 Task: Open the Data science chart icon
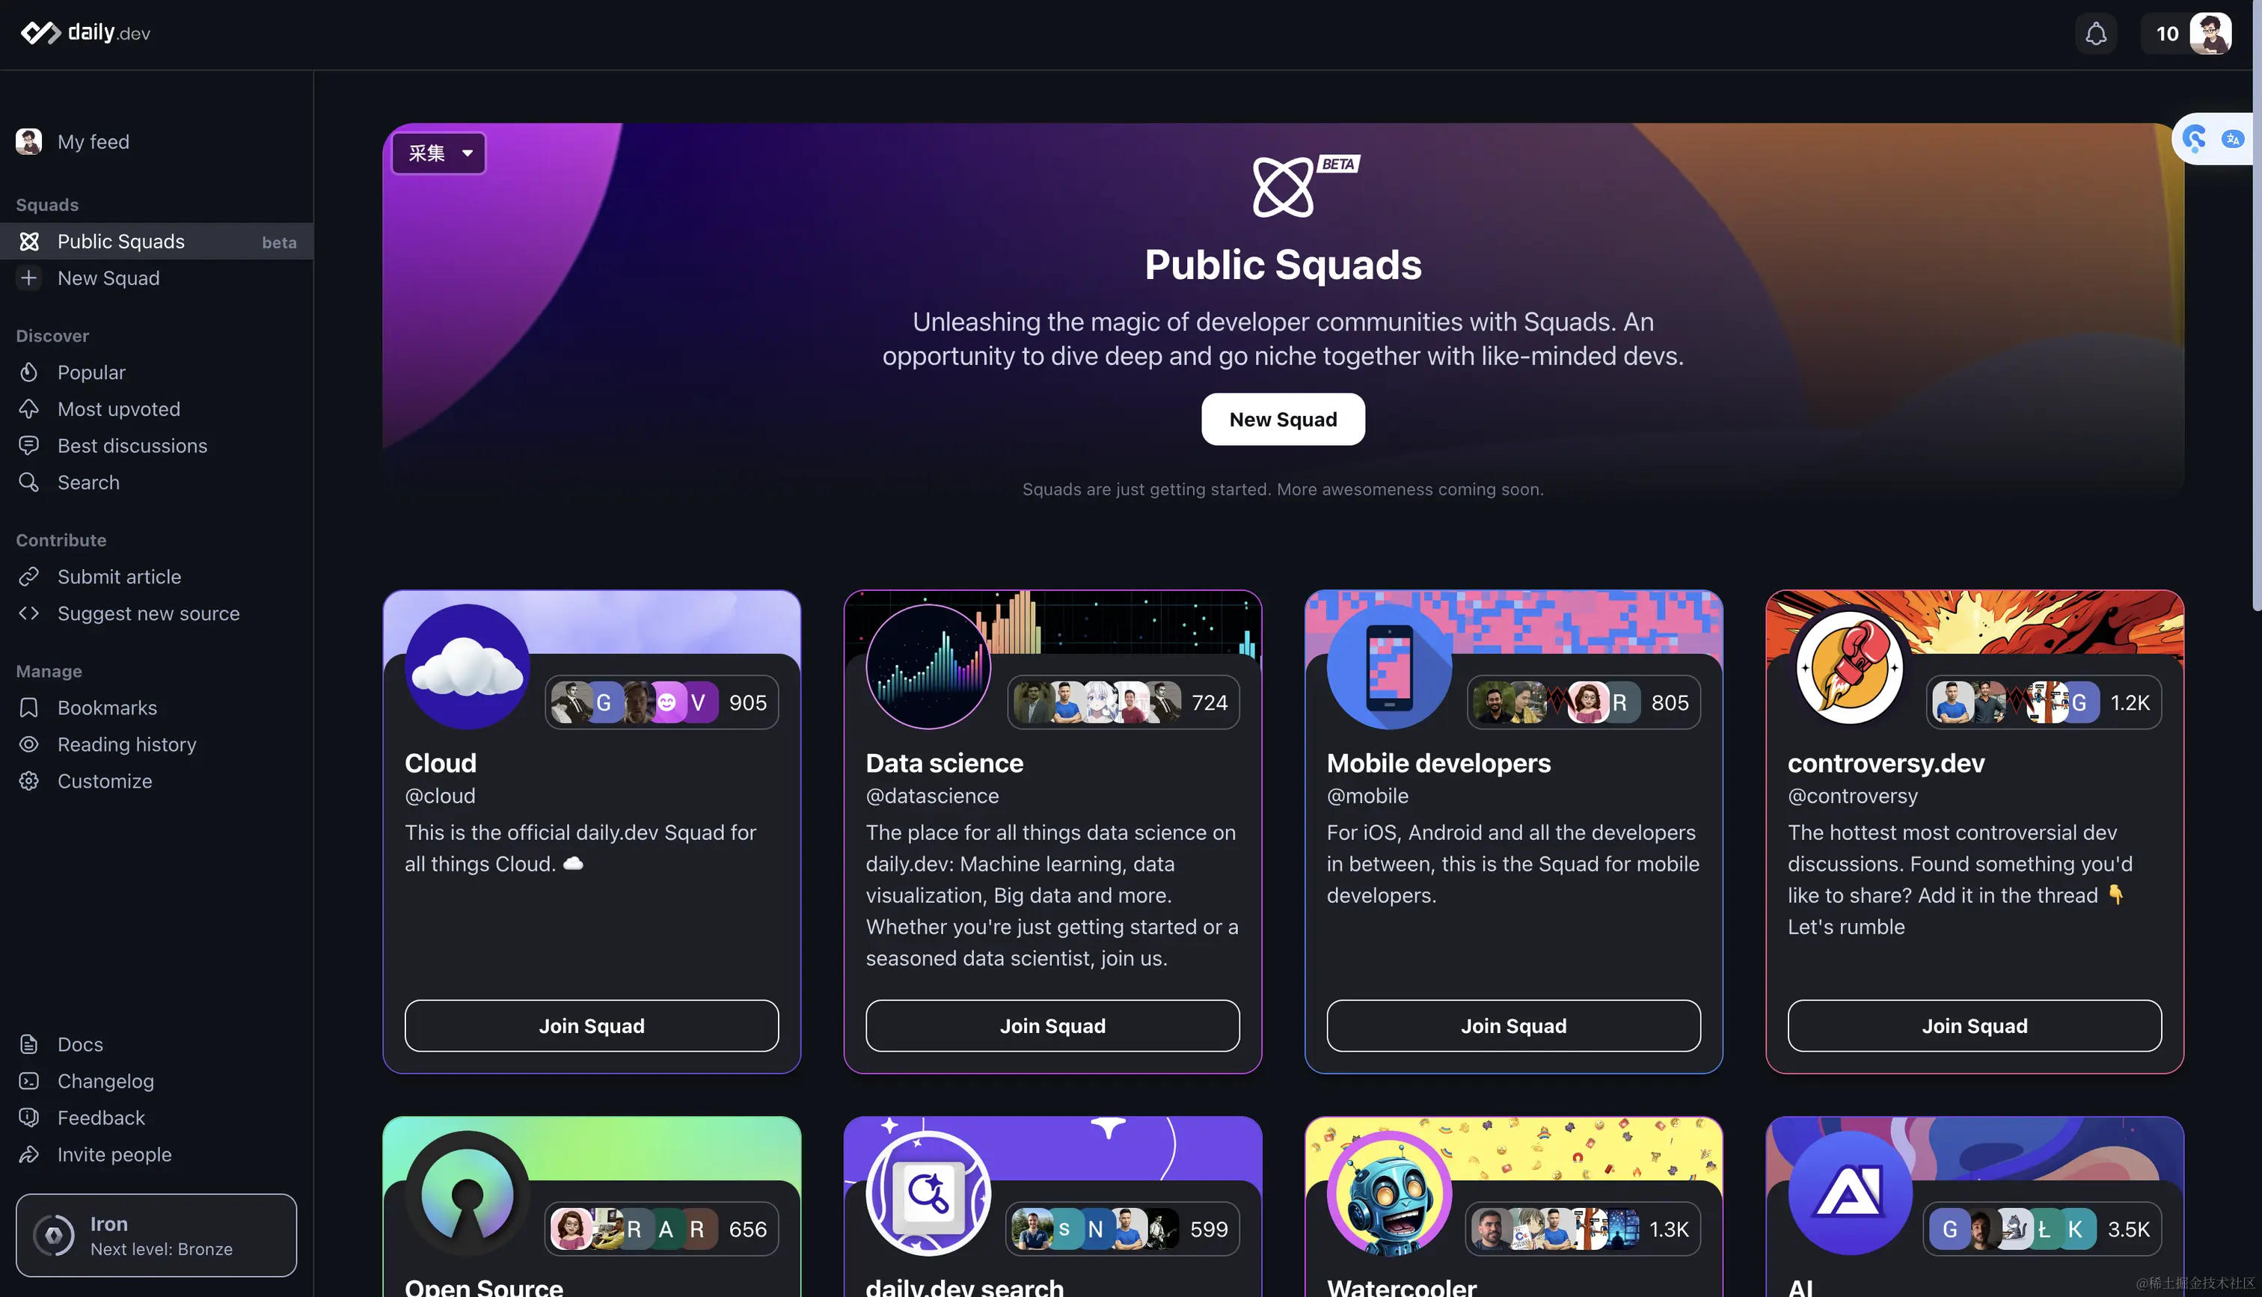pyautogui.click(x=928, y=666)
